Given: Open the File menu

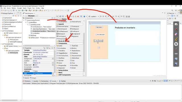Looking at the screenshot, I should (1, 8).
